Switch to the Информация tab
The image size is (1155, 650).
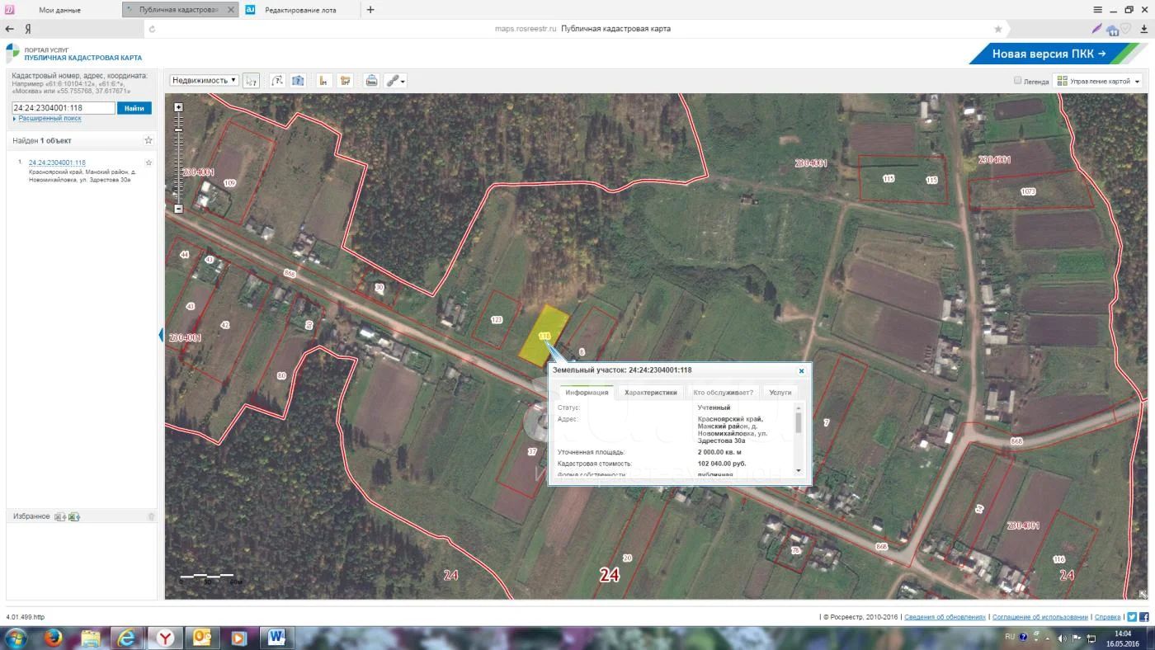(x=587, y=393)
